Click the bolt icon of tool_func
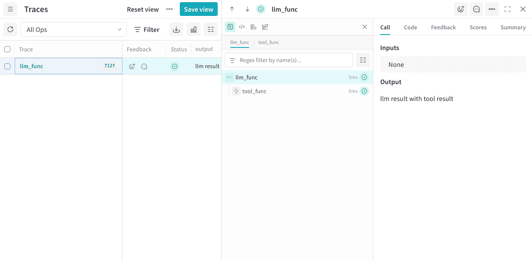The image size is (532, 261). click(x=236, y=91)
